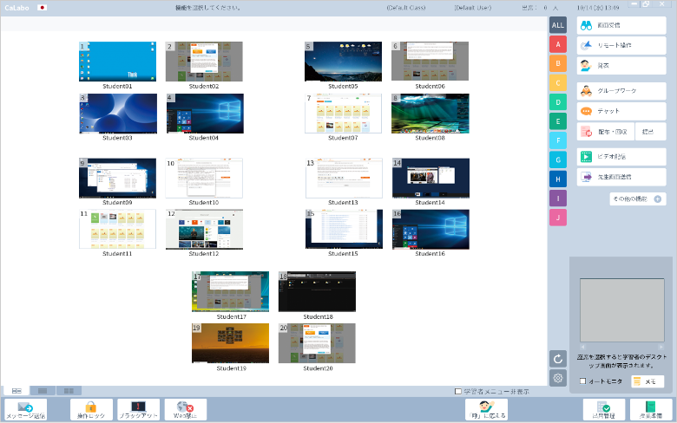
Task: Select Student09 screen thumbnail
Action: [x=117, y=178]
